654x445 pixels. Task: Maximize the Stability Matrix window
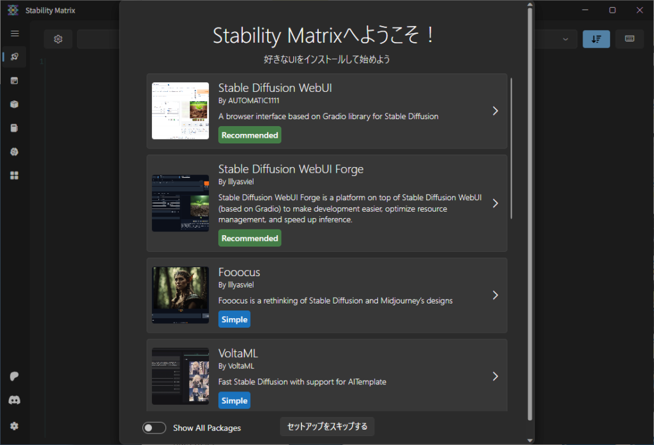[612, 10]
